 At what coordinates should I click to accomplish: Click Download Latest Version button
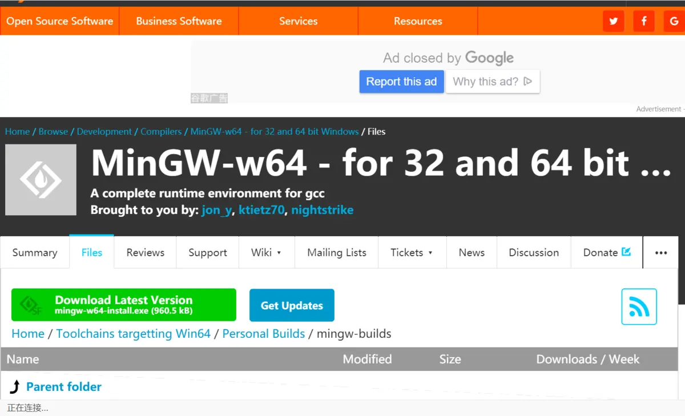(x=124, y=305)
